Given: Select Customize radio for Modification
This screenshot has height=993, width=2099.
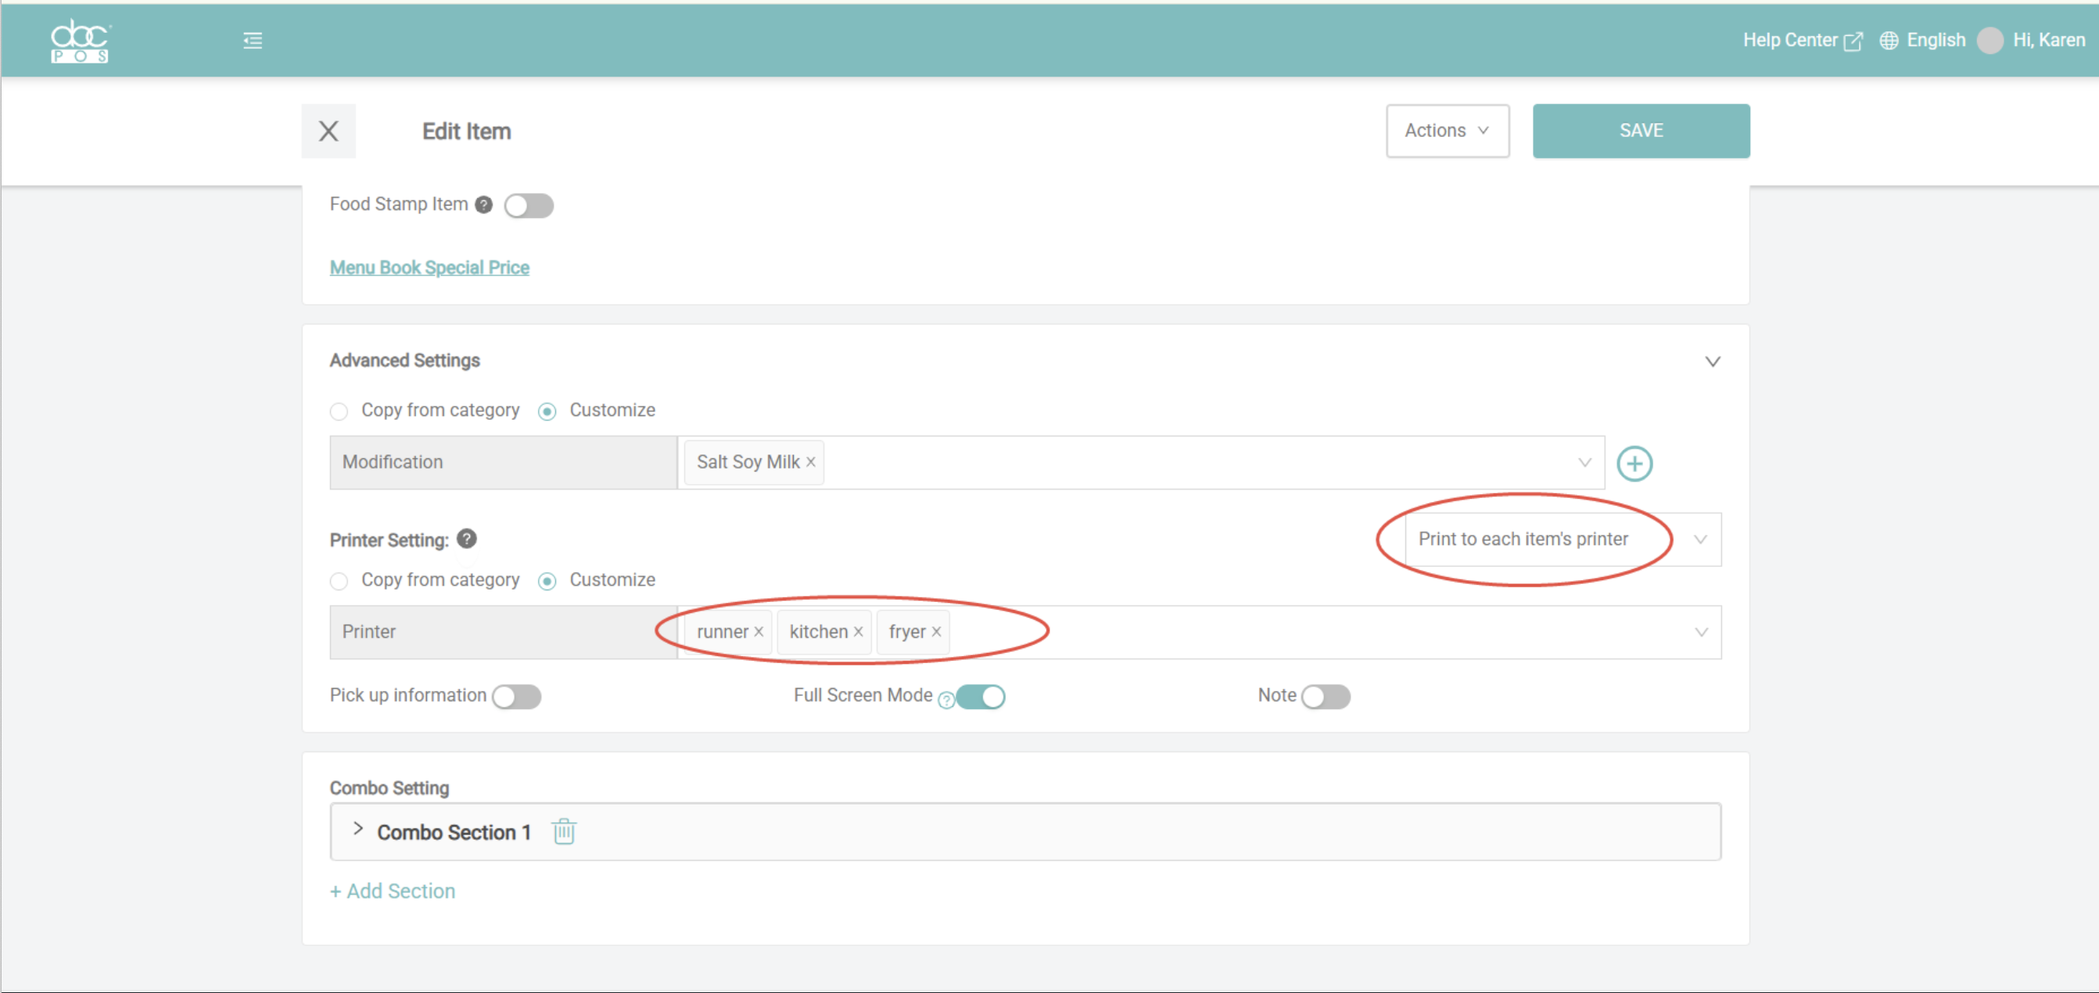Looking at the screenshot, I should (547, 411).
